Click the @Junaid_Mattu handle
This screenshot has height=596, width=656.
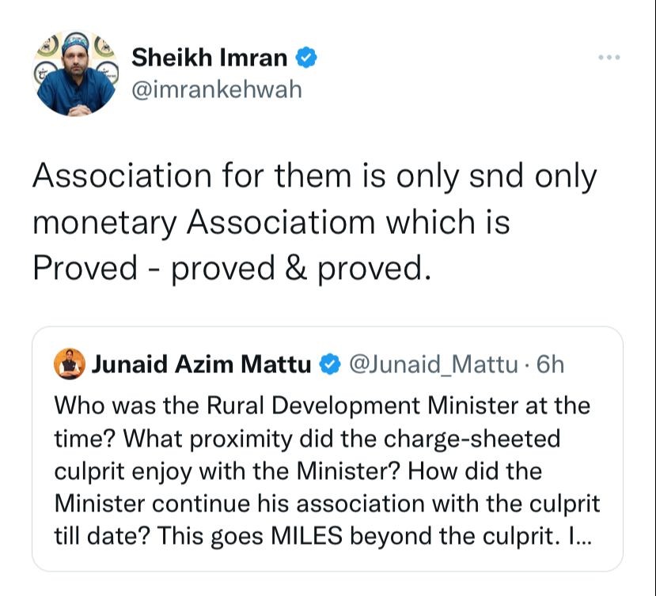coord(433,364)
